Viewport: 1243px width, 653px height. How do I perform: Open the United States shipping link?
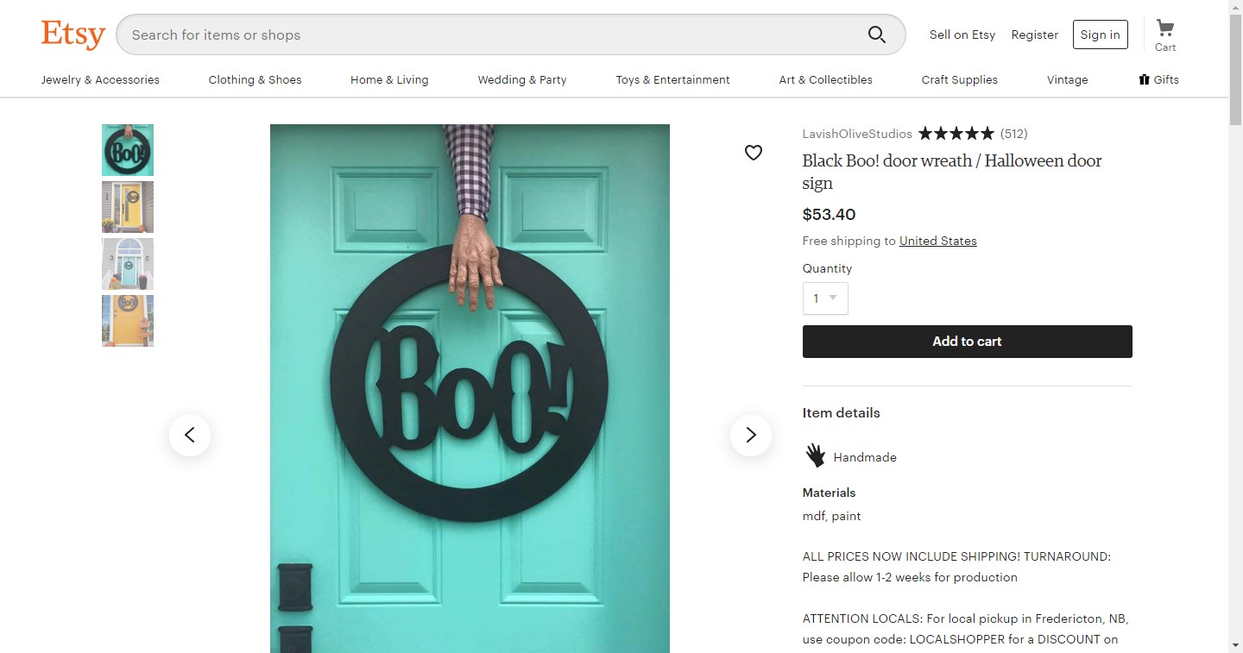[x=937, y=241]
